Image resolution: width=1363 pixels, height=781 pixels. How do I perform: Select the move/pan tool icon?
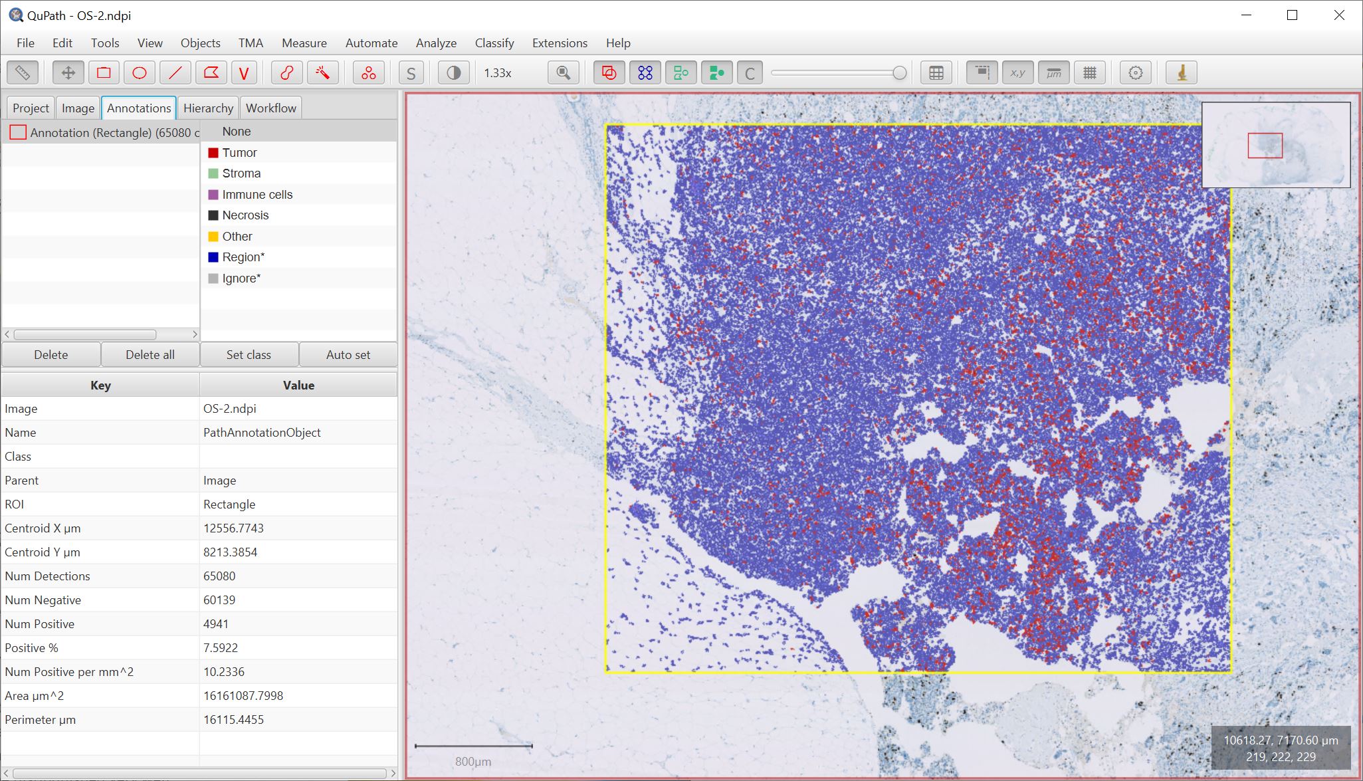click(x=67, y=72)
